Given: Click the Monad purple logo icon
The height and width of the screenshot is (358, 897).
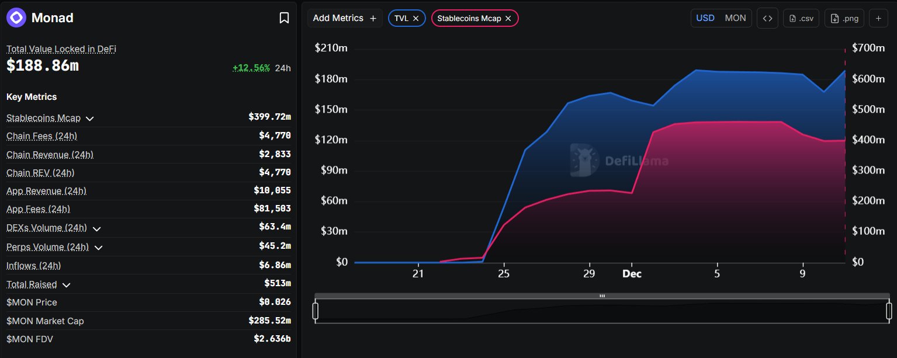Looking at the screenshot, I should coord(16,18).
